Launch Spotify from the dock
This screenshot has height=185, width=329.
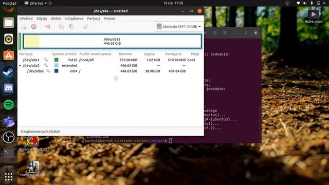point(9,105)
